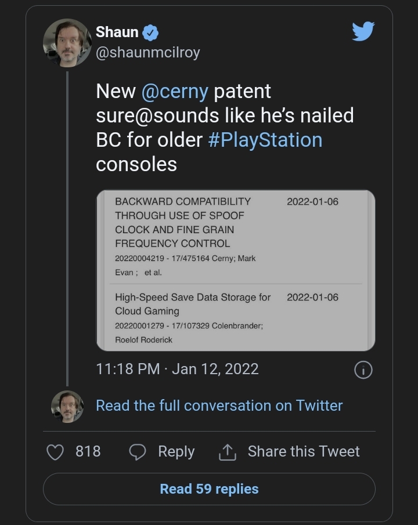
Task: Click the Twitter bird logo
Action: point(363,31)
